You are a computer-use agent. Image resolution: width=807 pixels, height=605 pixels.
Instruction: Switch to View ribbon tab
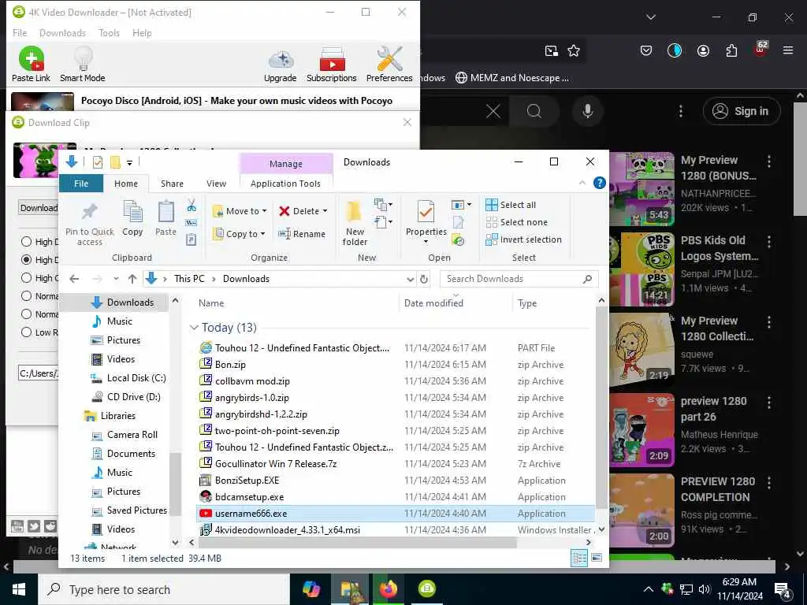(x=216, y=184)
